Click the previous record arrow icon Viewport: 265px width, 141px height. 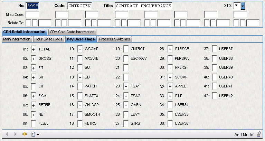[x=7, y=134]
